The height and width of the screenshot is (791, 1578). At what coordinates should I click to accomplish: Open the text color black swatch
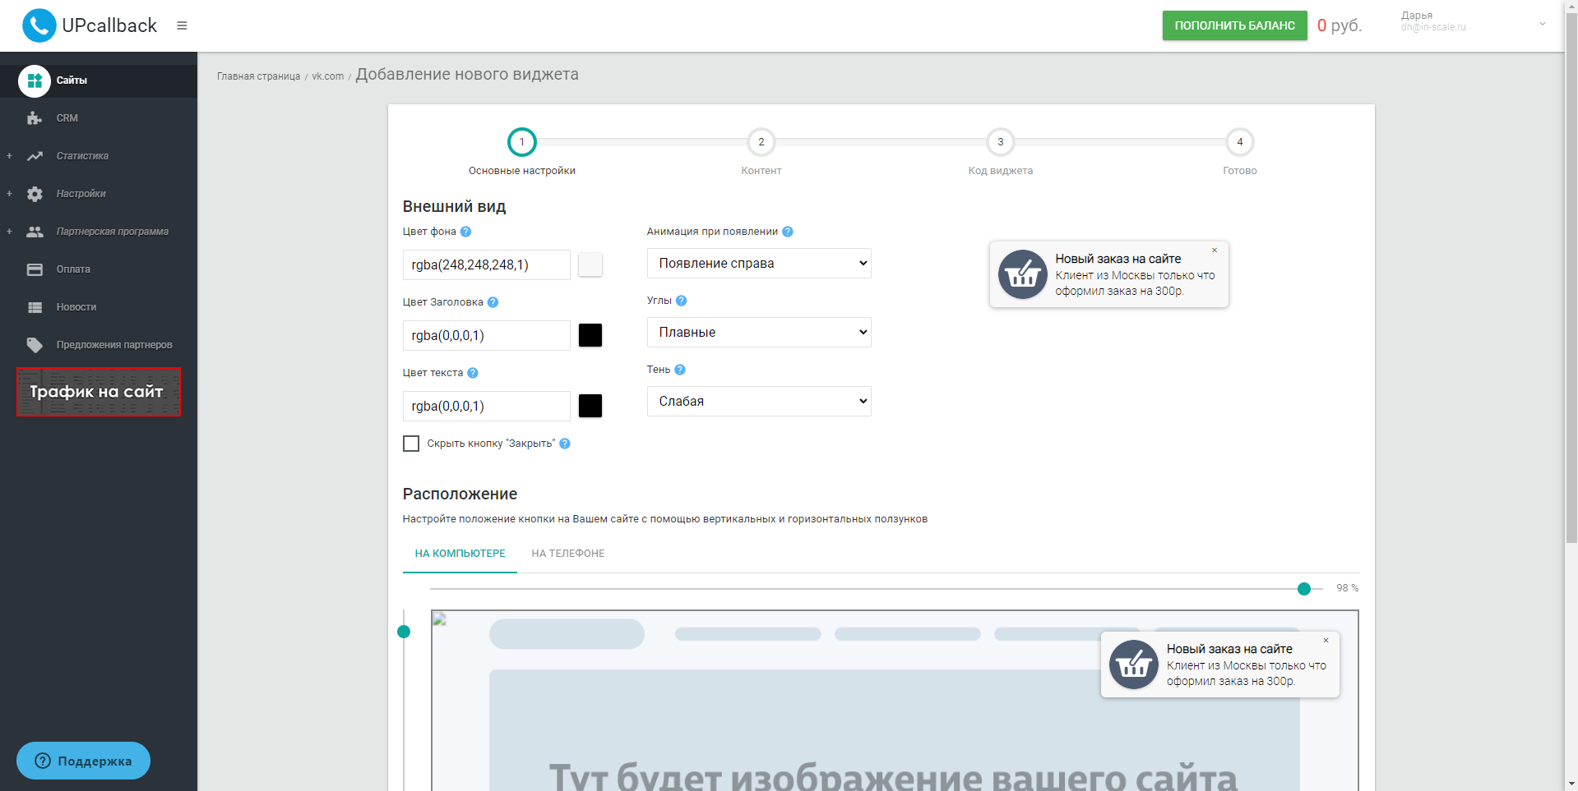click(590, 406)
